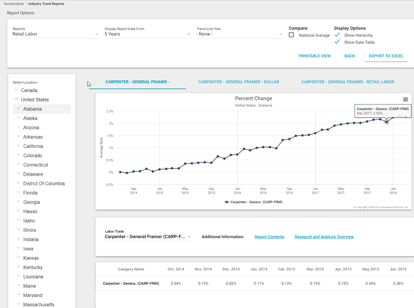Image resolution: width=414 pixels, height=308 pixels.
Task: Open the Printable View
Action: pyautogui.click(x=315, y=56)
